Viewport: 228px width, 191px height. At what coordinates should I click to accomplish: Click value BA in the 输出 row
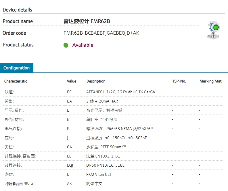point(70,101)
